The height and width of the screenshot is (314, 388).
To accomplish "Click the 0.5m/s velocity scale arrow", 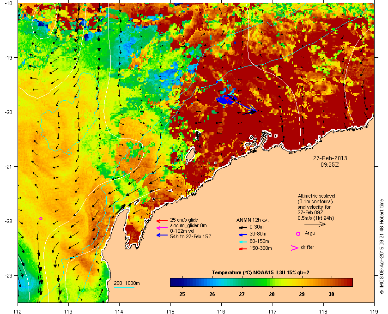I will (x=315, y=224).
